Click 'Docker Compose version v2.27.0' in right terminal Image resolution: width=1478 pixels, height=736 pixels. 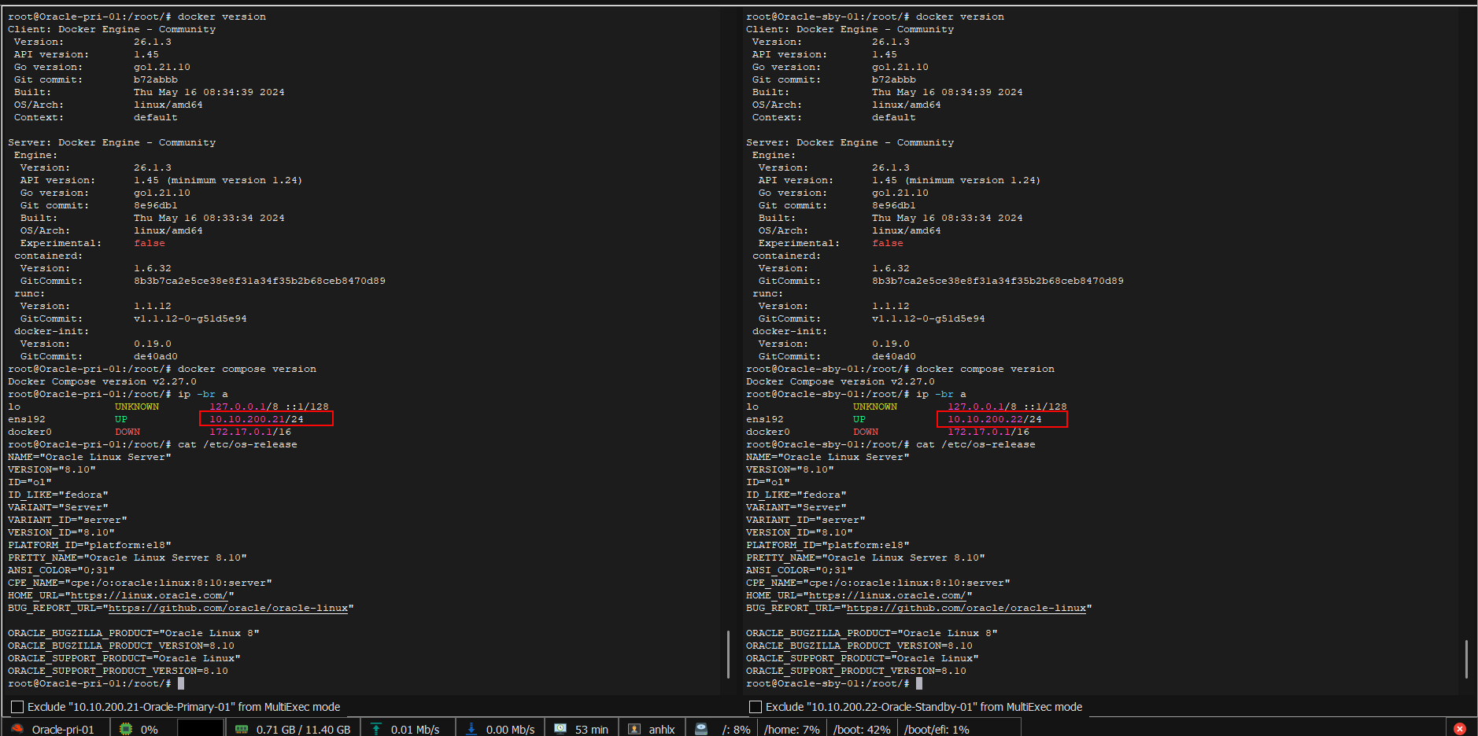coord(841,381)
